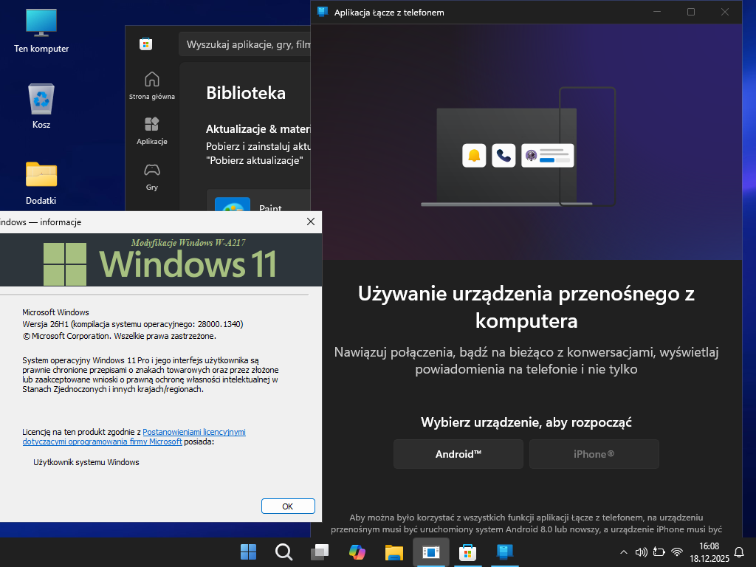Select the Dodatki folder on the desktop
Screen dimensions: 756x567
(x=41, y=182)
